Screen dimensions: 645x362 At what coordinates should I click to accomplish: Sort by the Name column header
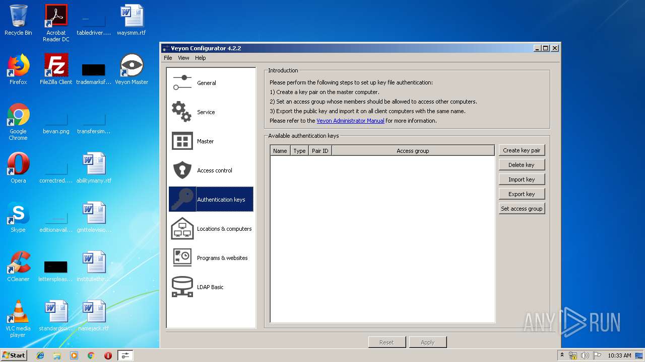coord(280,151)
